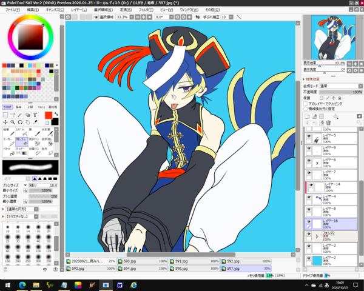Delete layer with trash icon
Screen dimensions: 364x291
coord(328,122)
